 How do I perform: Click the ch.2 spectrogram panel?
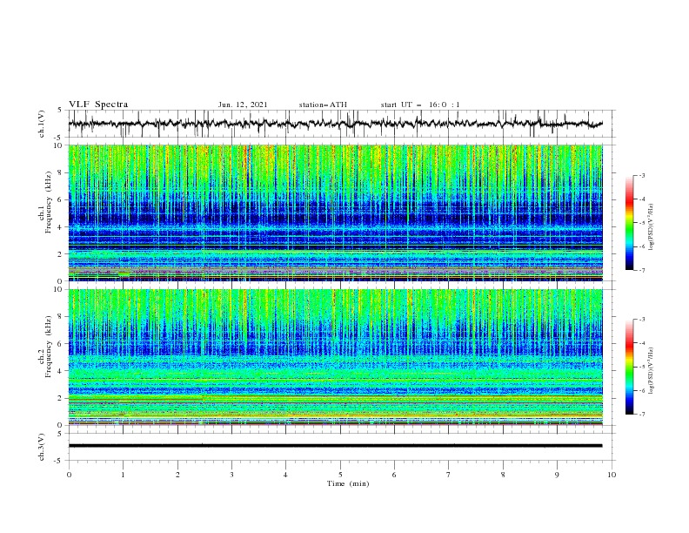point(335,357)
